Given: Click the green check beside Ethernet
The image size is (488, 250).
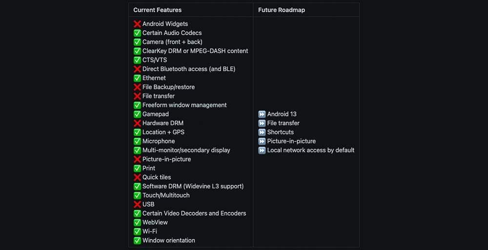Looking at the screenshot, I should (x=137, y=78).
